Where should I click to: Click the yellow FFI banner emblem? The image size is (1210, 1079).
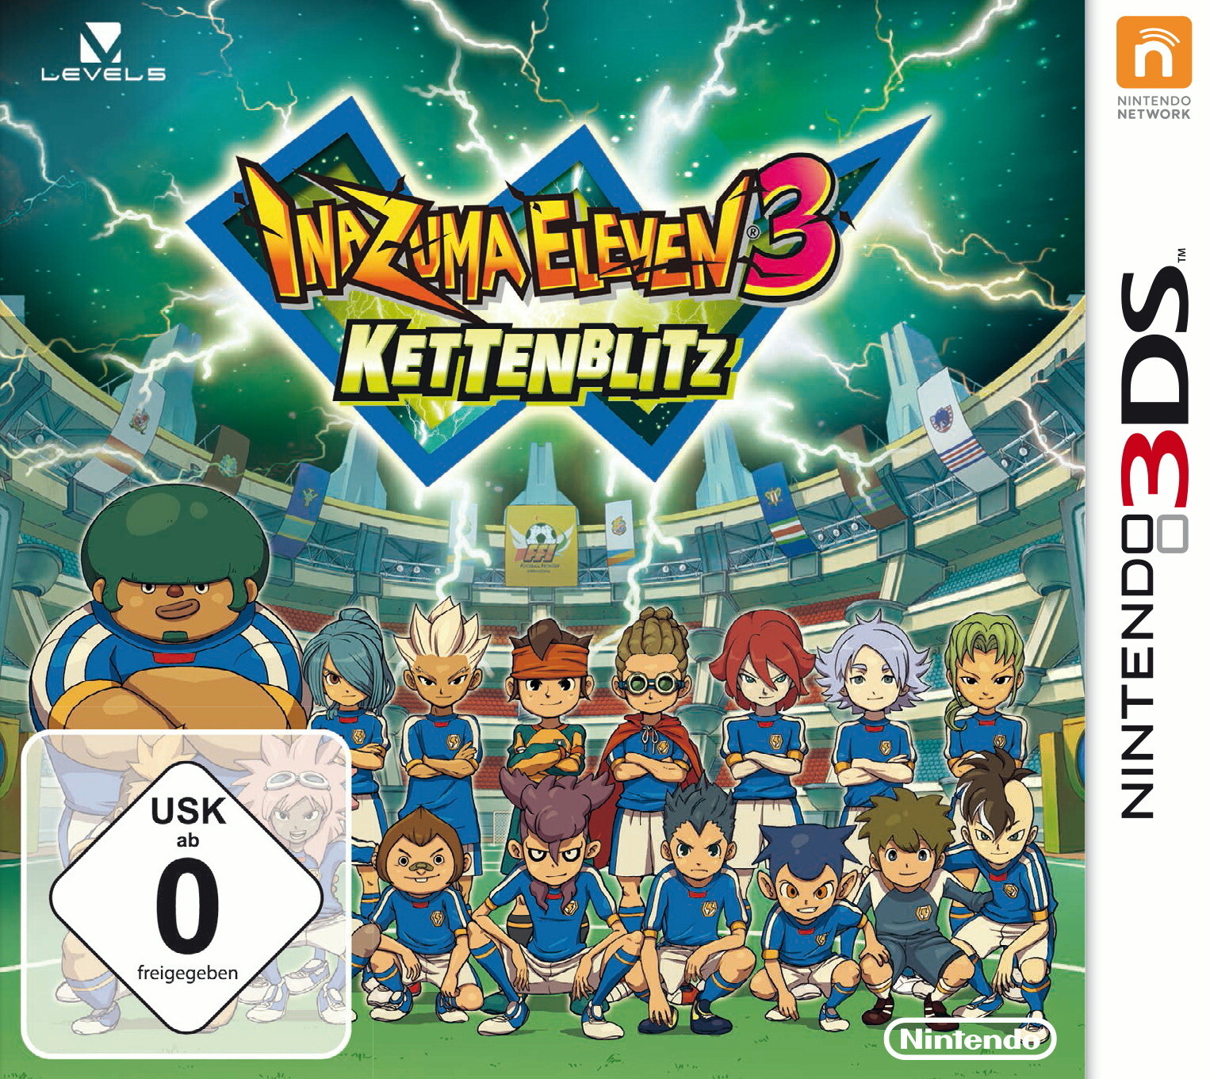[542, 545]
